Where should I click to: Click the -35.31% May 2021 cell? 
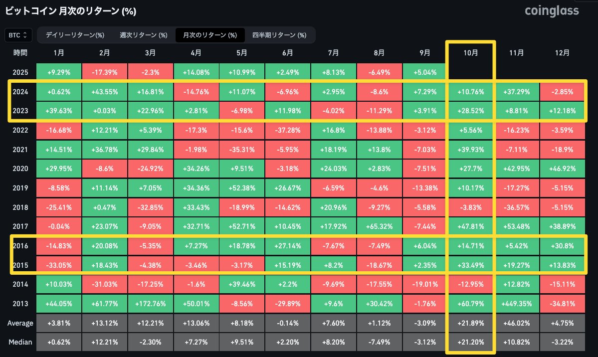pos(241,149)
